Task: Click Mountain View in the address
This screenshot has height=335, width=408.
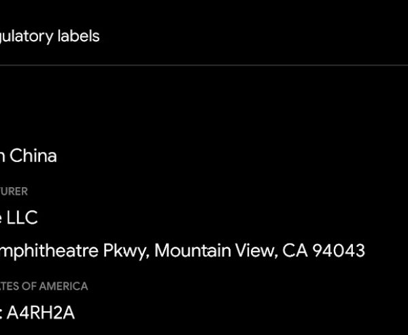Action: pos(214,251)
